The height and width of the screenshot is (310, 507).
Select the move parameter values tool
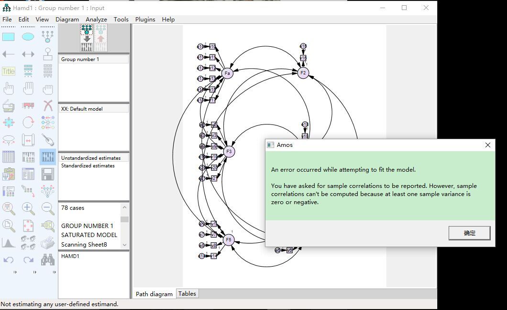point(9,140)
